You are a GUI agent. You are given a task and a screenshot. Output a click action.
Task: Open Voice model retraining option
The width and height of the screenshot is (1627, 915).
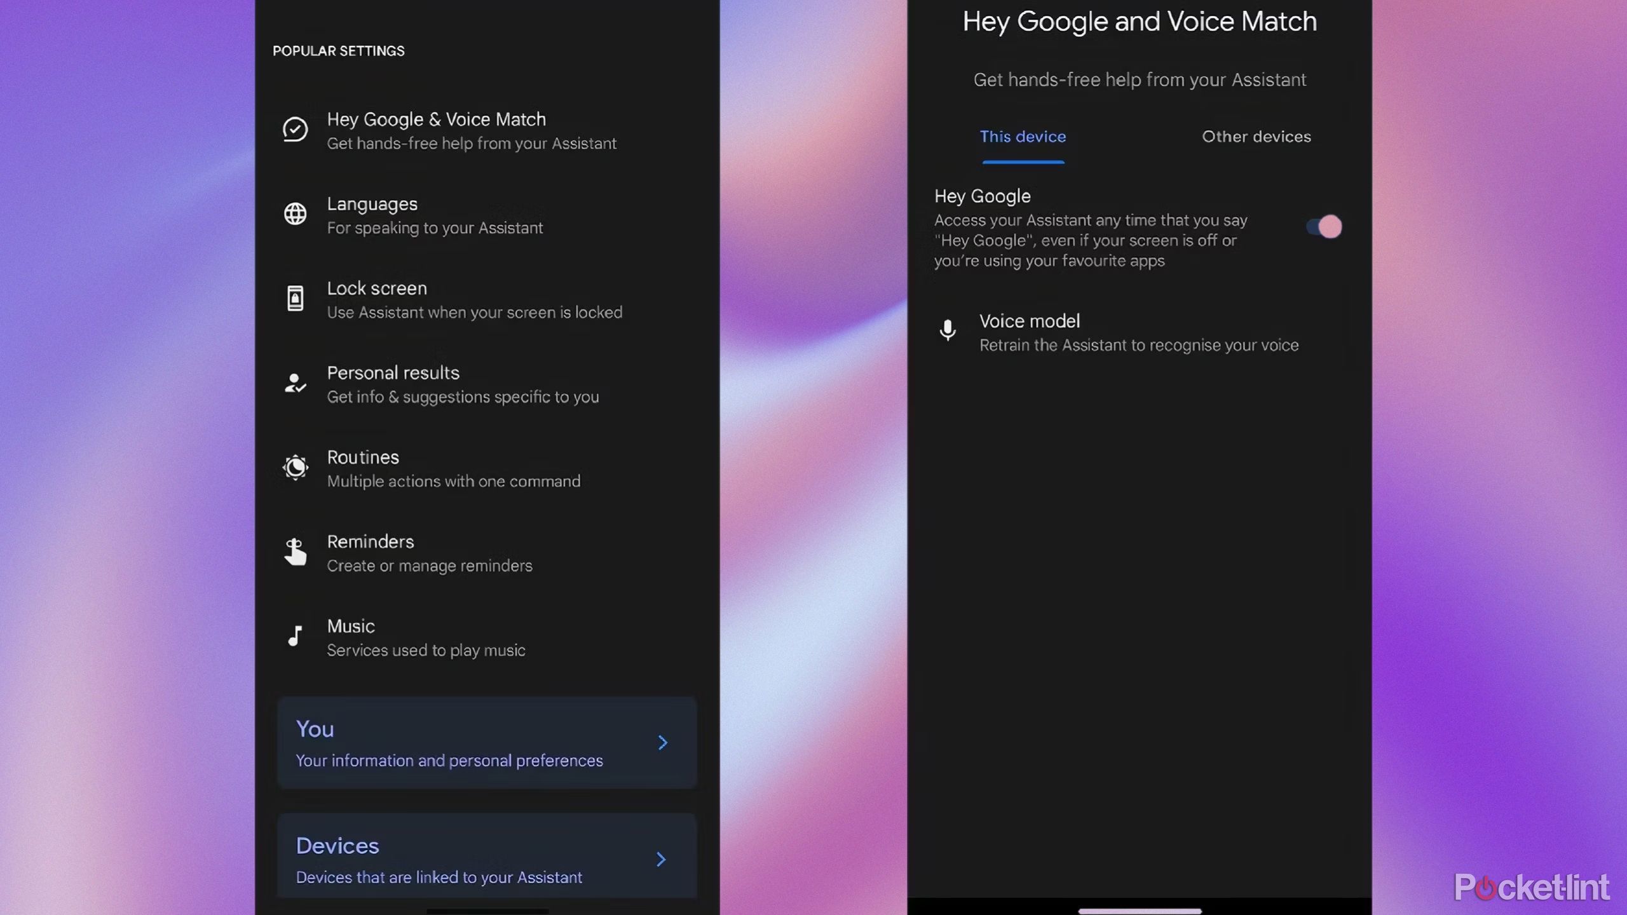(x=1139, y=332)
